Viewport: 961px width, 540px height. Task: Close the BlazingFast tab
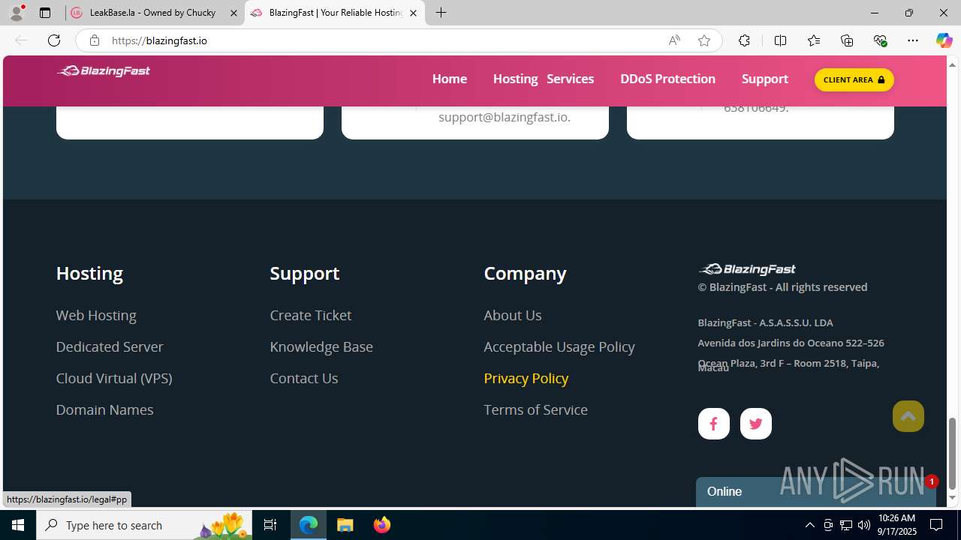413,13
